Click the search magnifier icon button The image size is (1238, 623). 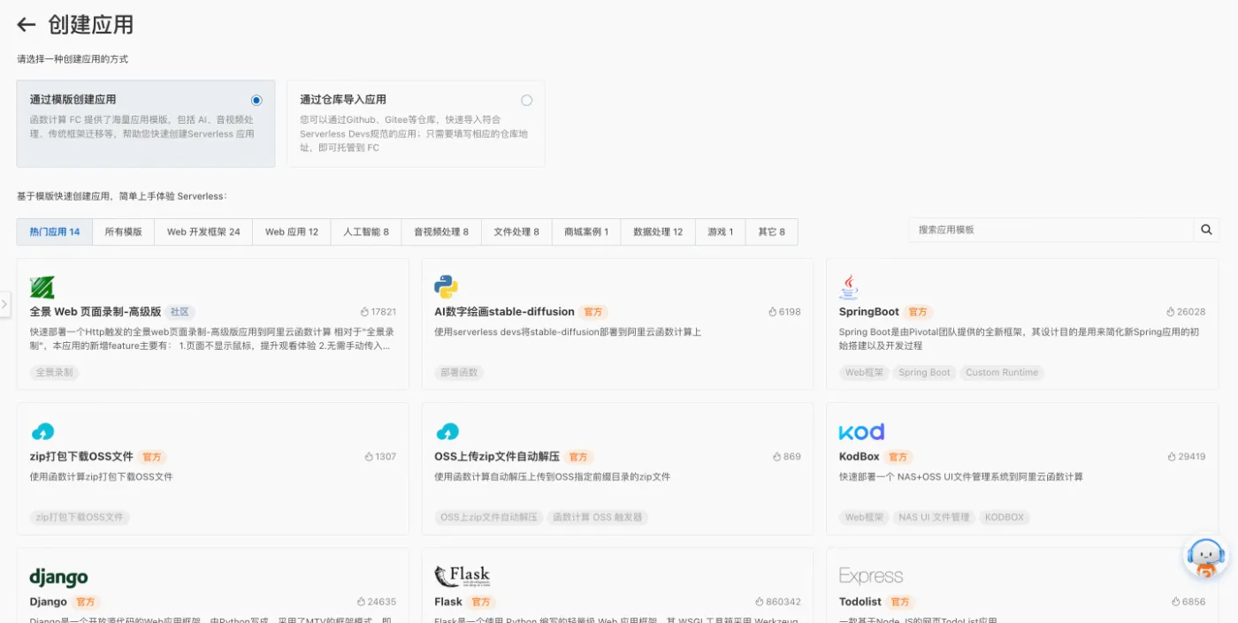[1206, 230]
